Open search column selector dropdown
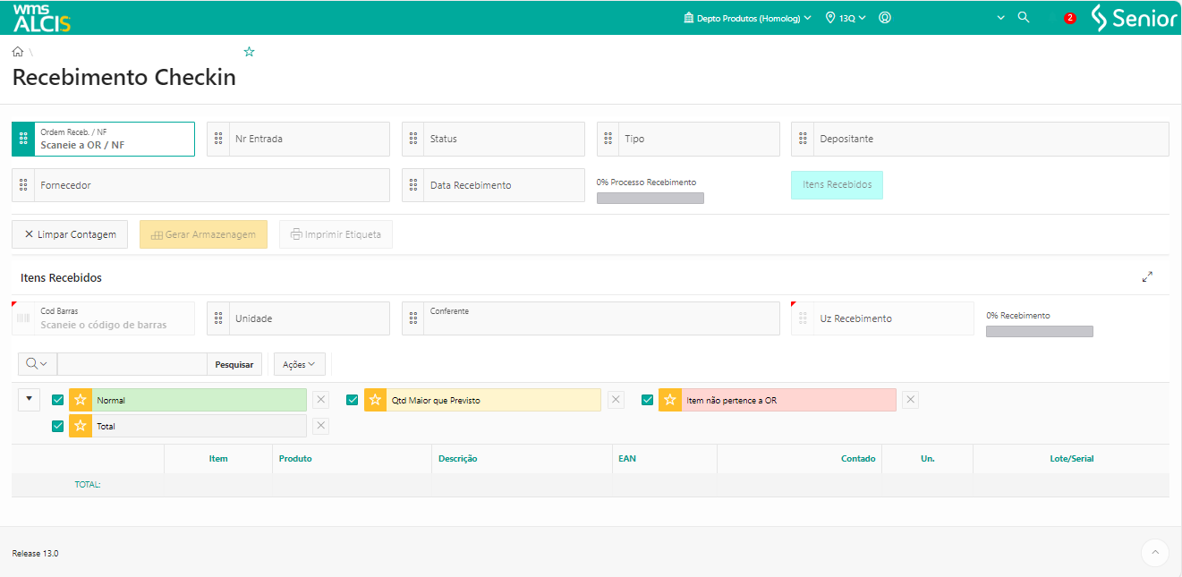Viewport: 1182px width, 577px height. click(x=37, y=364)
